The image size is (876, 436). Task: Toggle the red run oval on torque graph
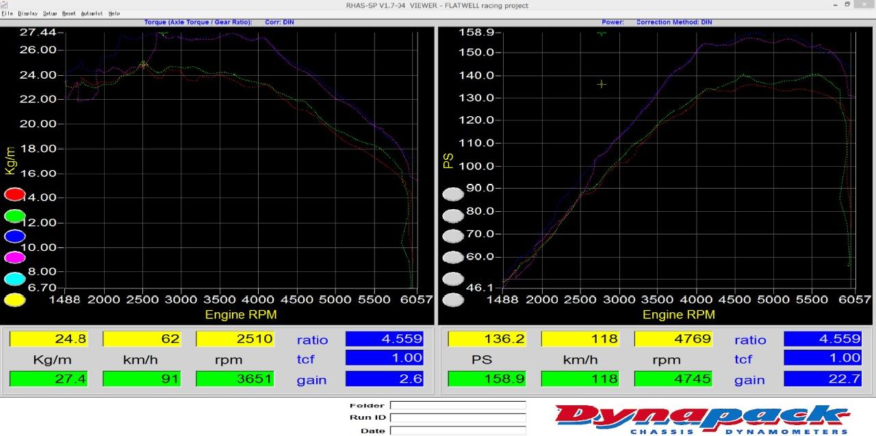pos(15,195)
